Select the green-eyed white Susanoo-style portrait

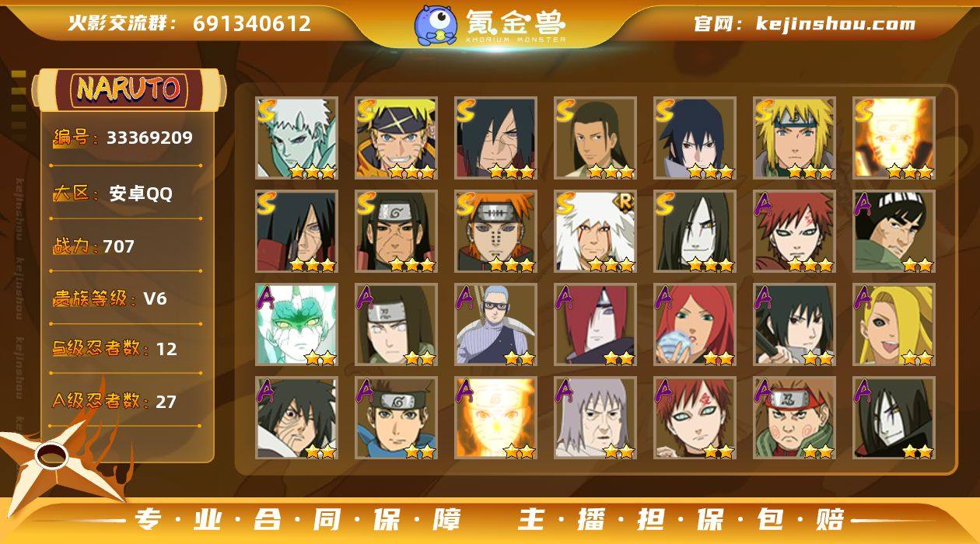296,325
